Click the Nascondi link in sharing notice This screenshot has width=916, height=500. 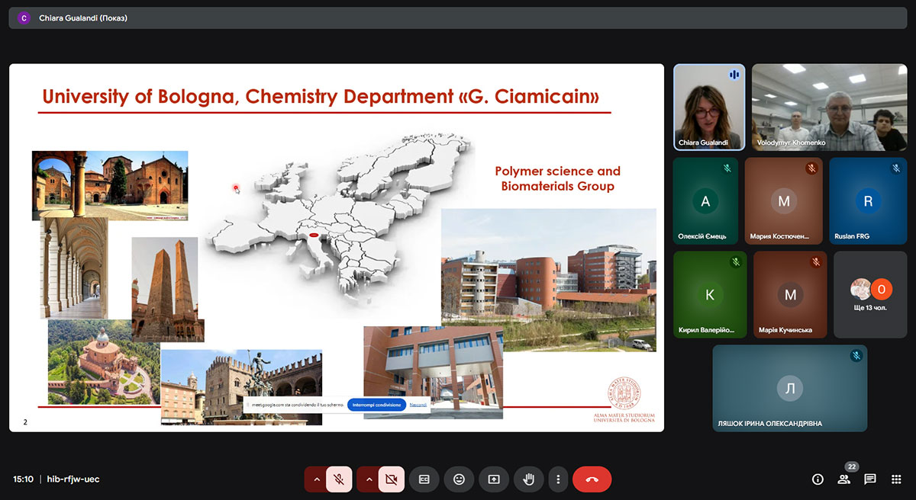pyautogui.click(x=418, y=405)
